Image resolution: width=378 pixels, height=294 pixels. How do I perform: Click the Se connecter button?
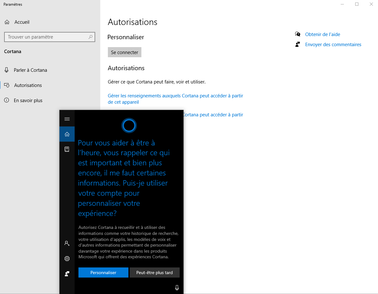[x=124, y=52]
